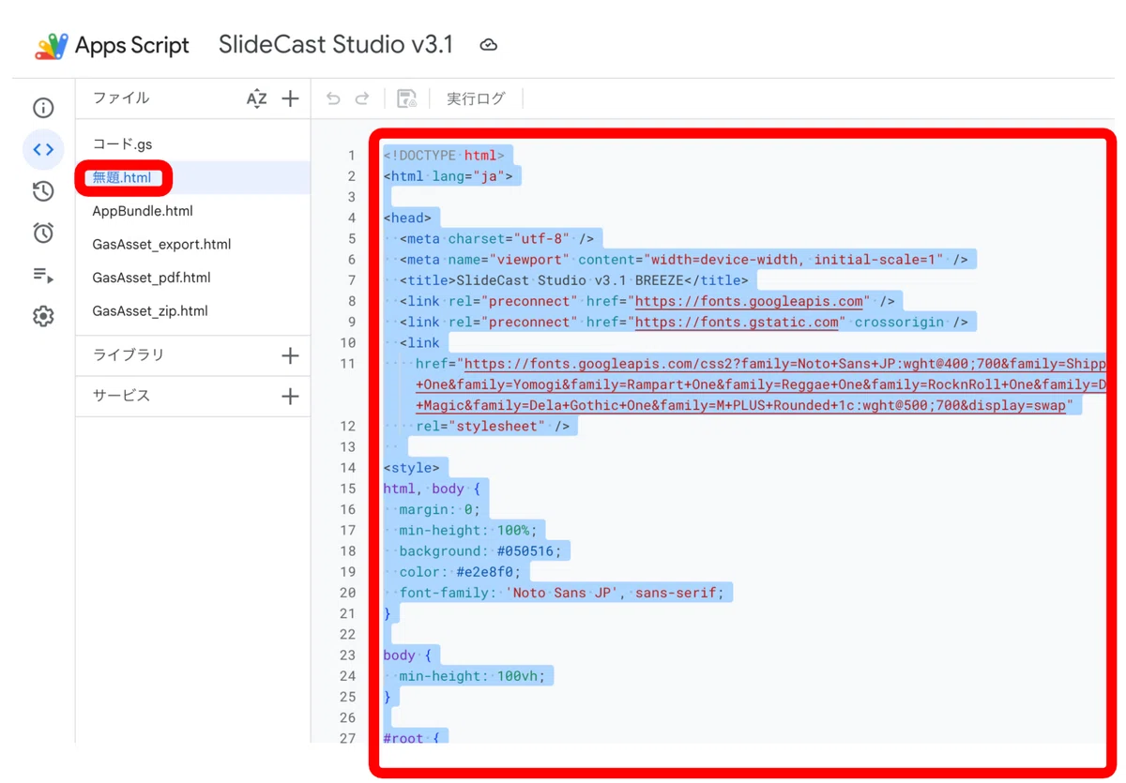Click the #root selector on line 27
The width and height of the screenshot is (1126, 783).
tap(403, 739)
